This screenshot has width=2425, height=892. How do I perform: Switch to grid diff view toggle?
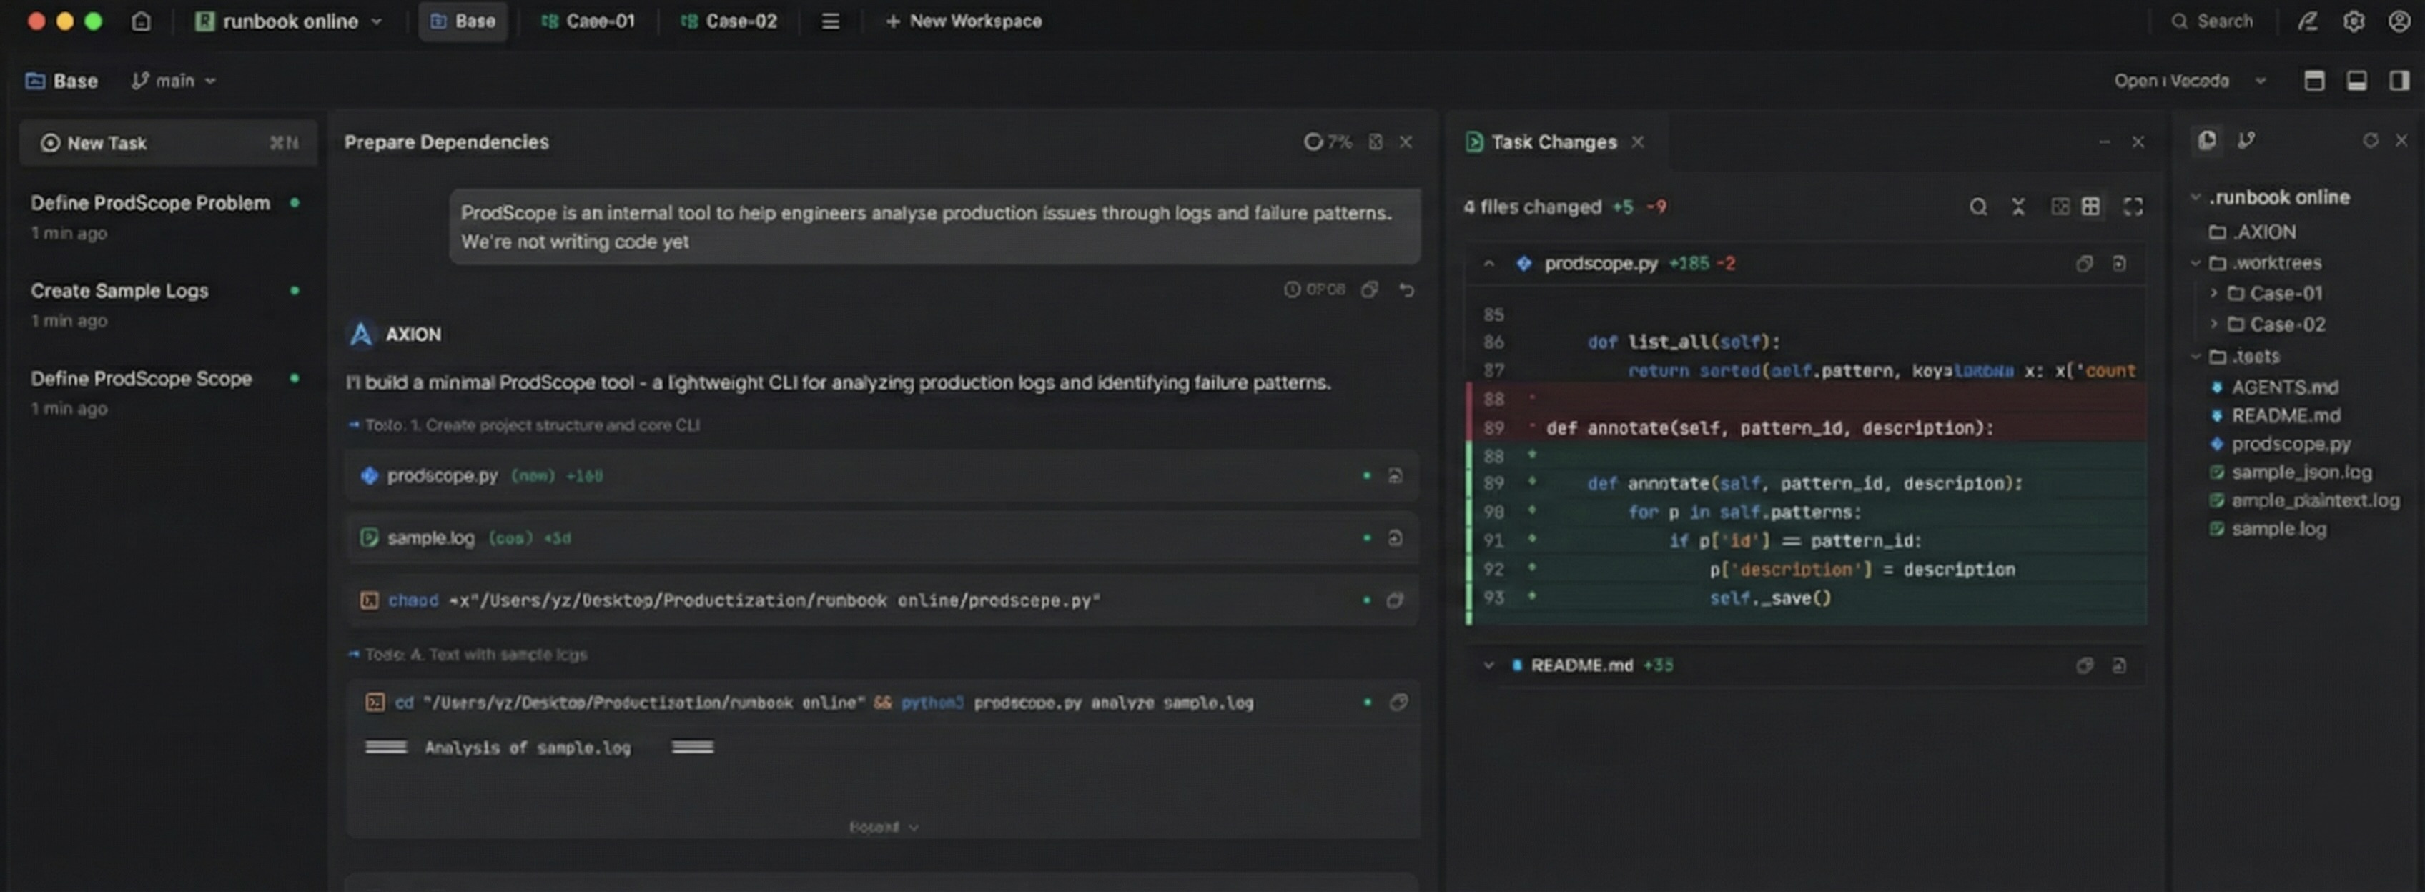pyautogui.click(x=2091, y=207)
